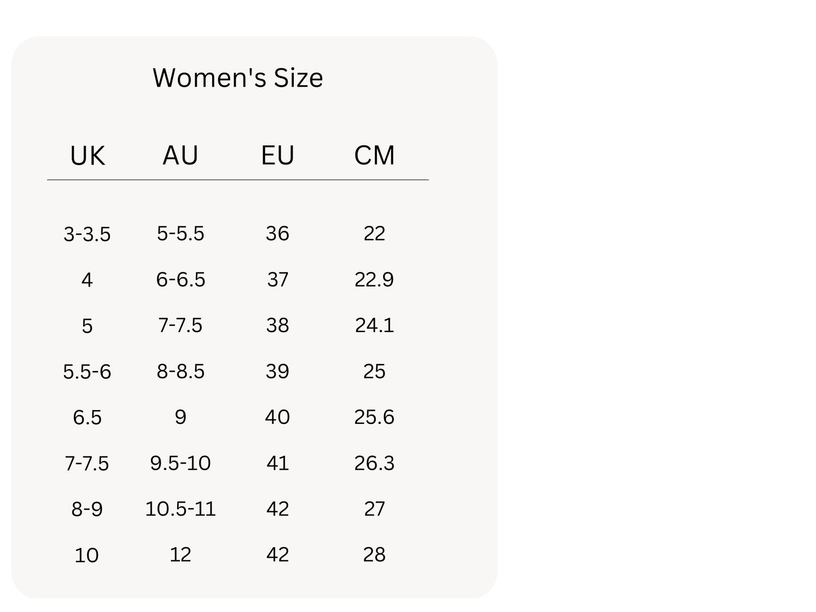Pick the EU size 38 entry
Image resolution: width=816 pixels, height=612 pixels.
(277, 325)
